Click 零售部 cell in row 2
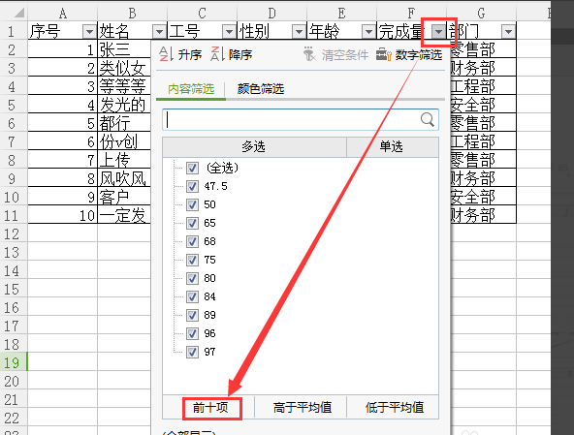 pos(483,49)
